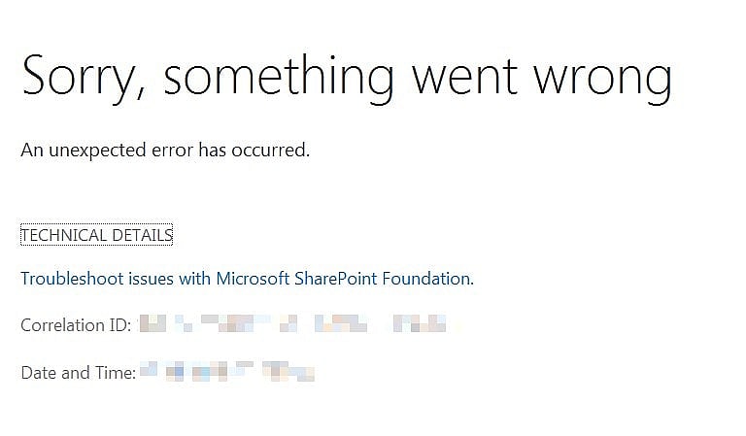Click "Foundation" at the end of the link

[x=427, y=279]
